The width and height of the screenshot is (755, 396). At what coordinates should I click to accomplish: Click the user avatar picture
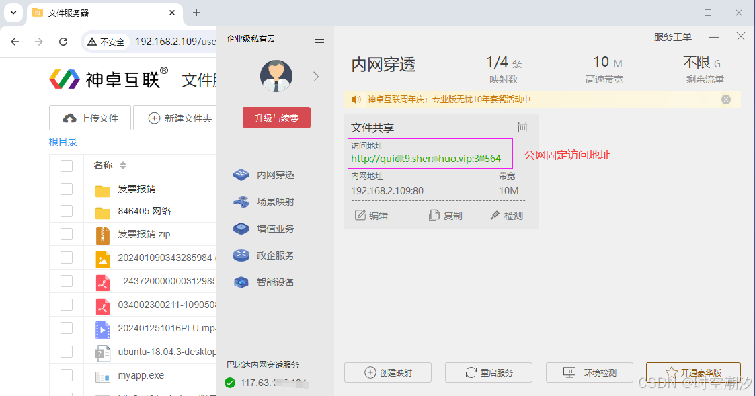click(276, 76)
